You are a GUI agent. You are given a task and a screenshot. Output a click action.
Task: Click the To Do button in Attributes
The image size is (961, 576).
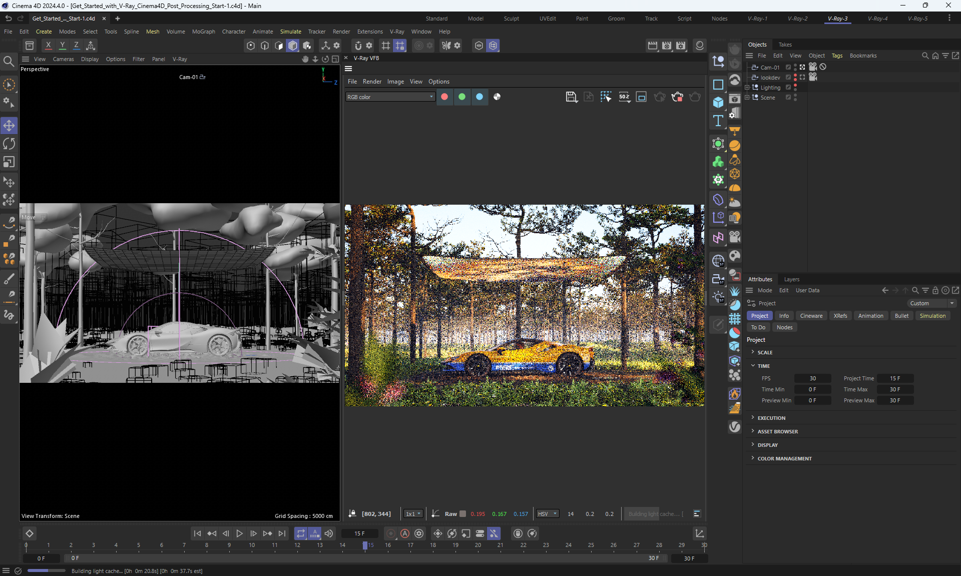pyautogui.click(x=758, y=327)
